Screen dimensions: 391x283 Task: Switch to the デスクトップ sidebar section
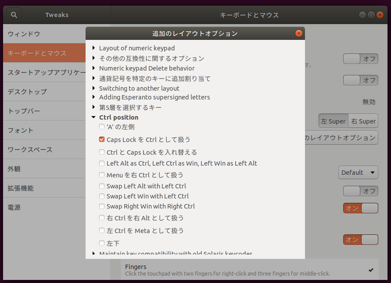[26, 92]
